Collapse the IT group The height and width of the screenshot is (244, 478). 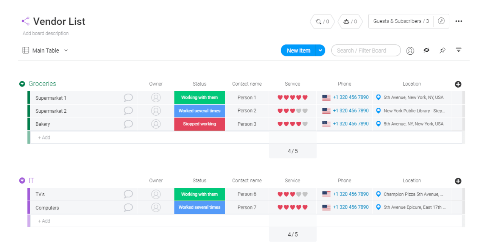(x=22, y=180)
